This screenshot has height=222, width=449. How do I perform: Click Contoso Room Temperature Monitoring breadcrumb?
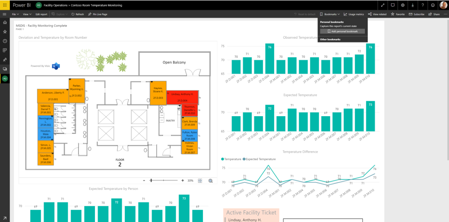click(x=96, y=5)
